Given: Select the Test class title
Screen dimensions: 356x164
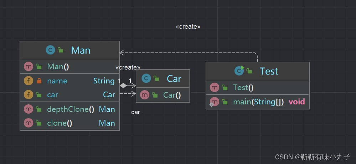Looking at the screenshot, I should click(x=269, y=71).
